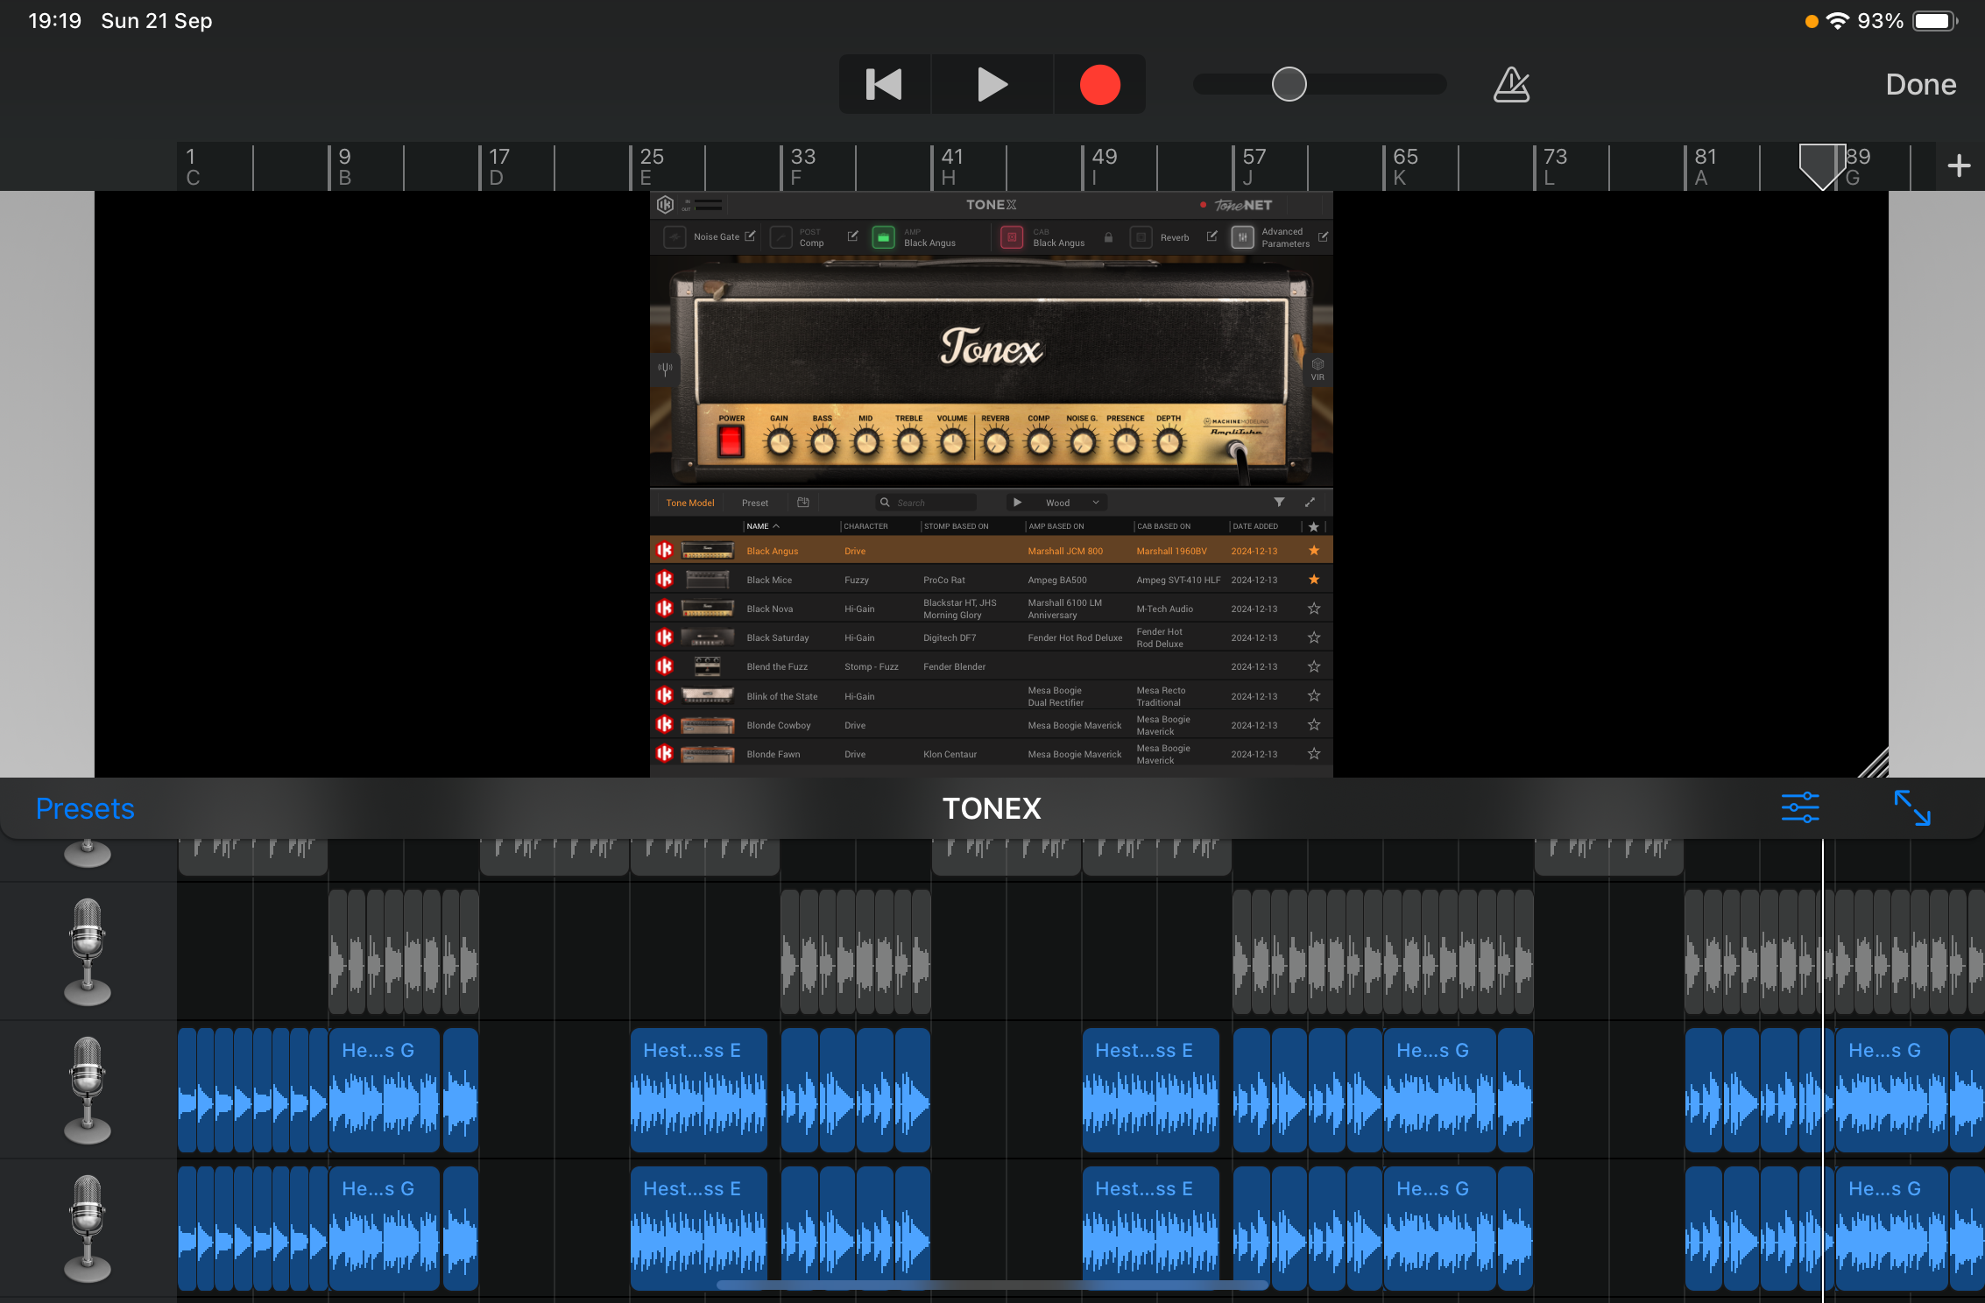Click the PRESENCE knob on the amp

[x=1126, y=443]
